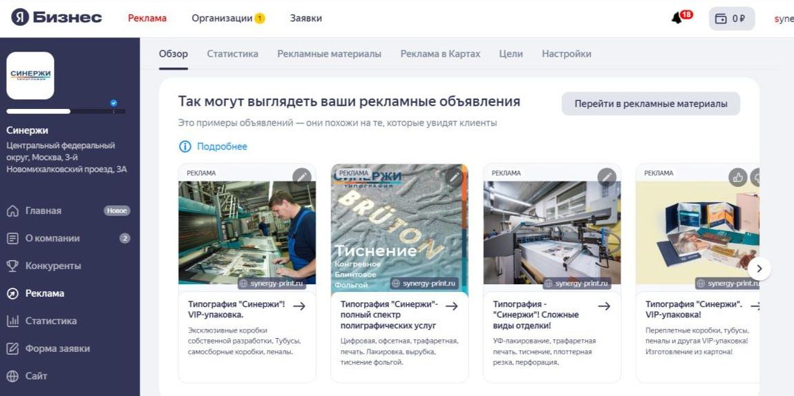Screen dimensions: 794x396
Task: Click the Синержи company logo thumbnail
Action: click(30, 75)
